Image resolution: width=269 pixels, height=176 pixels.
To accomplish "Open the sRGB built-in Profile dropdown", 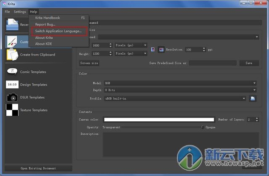I will pos(175,98).
